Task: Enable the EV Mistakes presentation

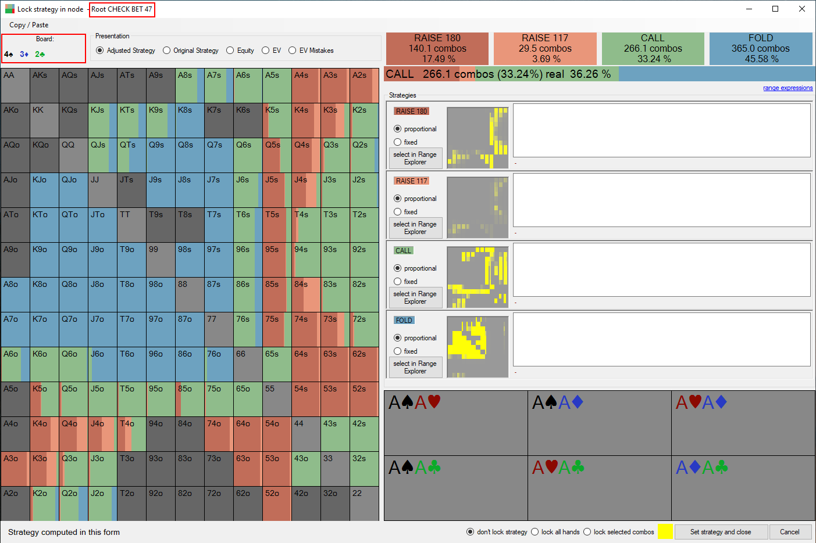Action: (293, 51)
